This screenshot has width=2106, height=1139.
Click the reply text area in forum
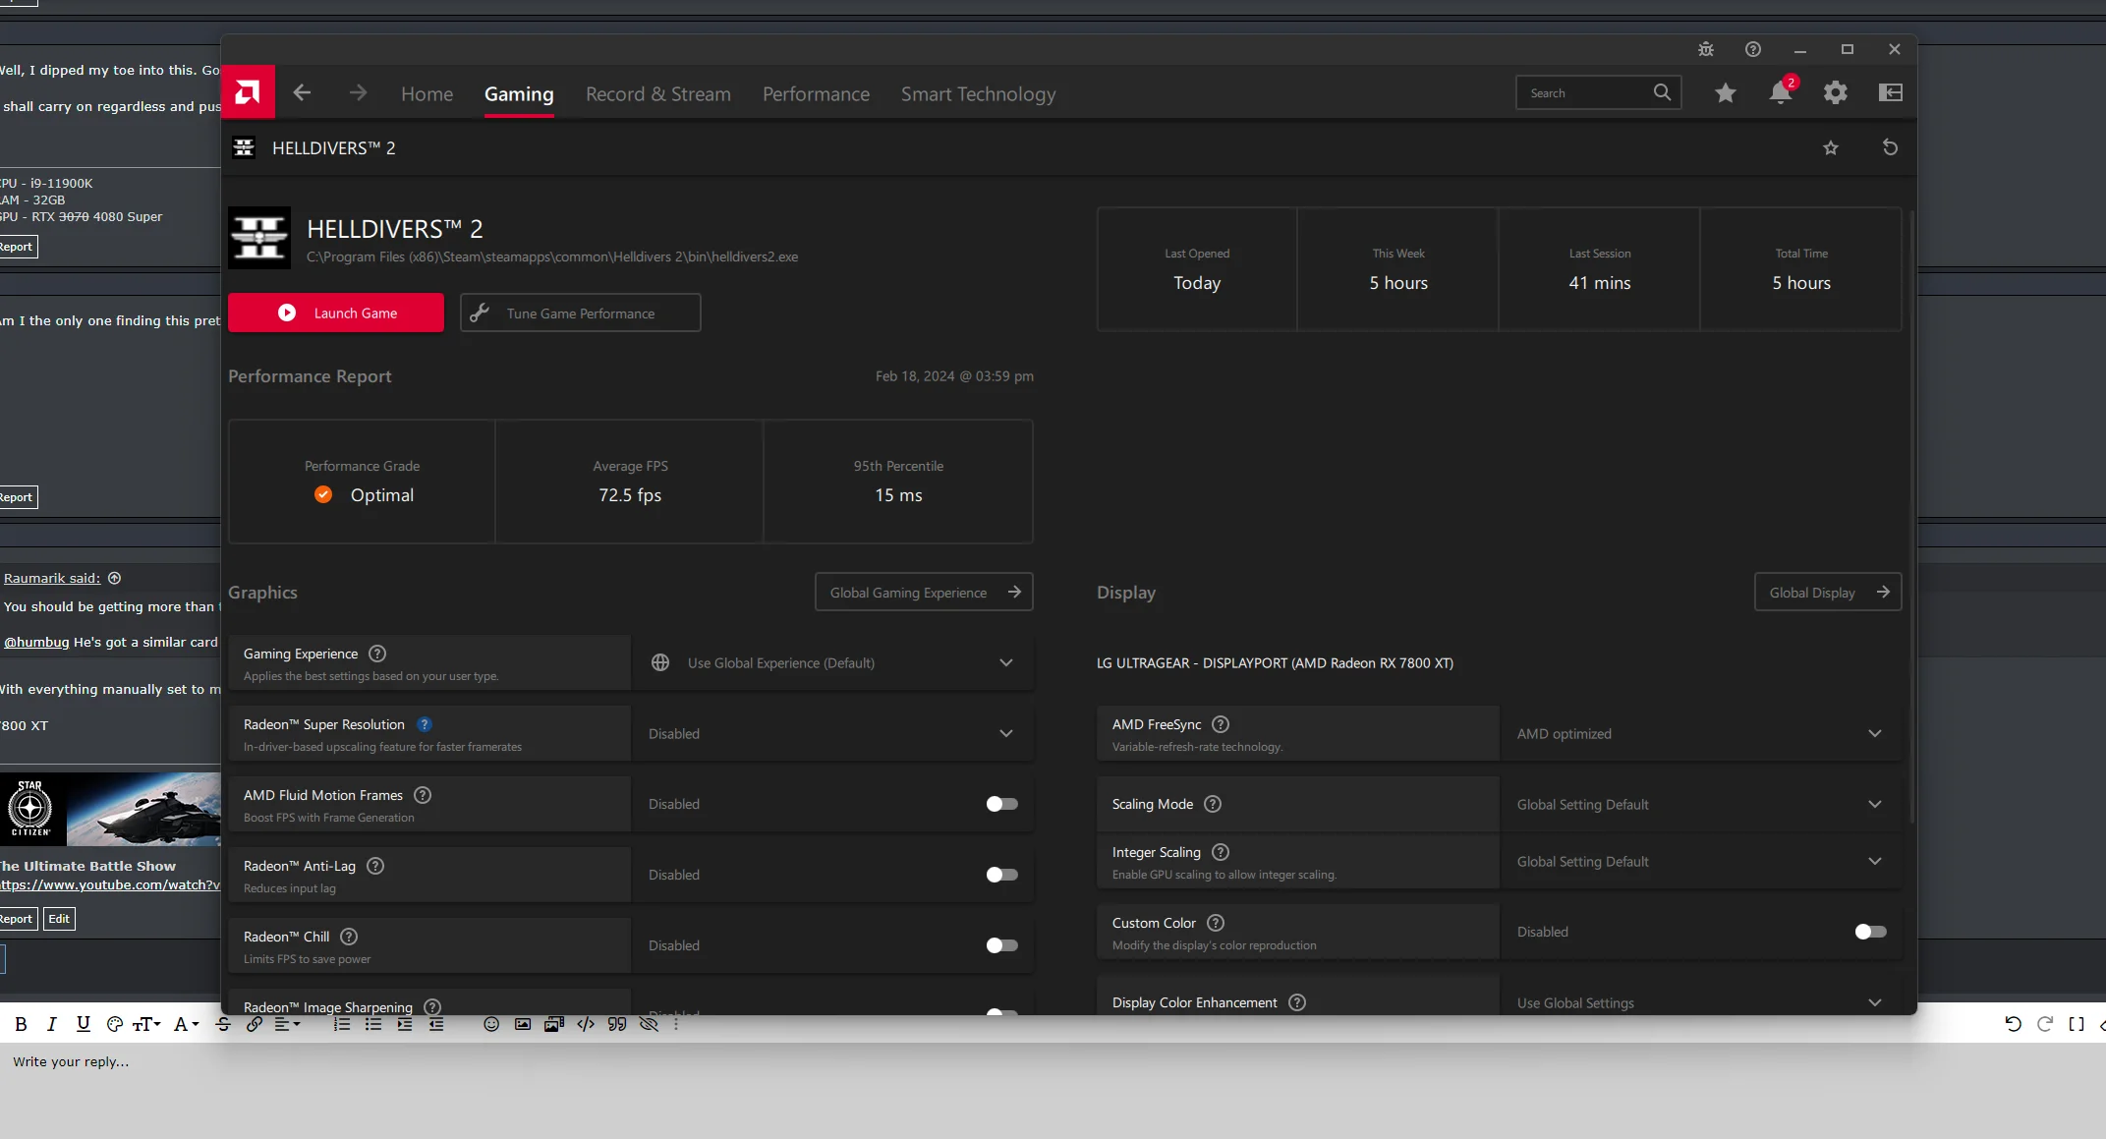click(x=1053, y=1090)
